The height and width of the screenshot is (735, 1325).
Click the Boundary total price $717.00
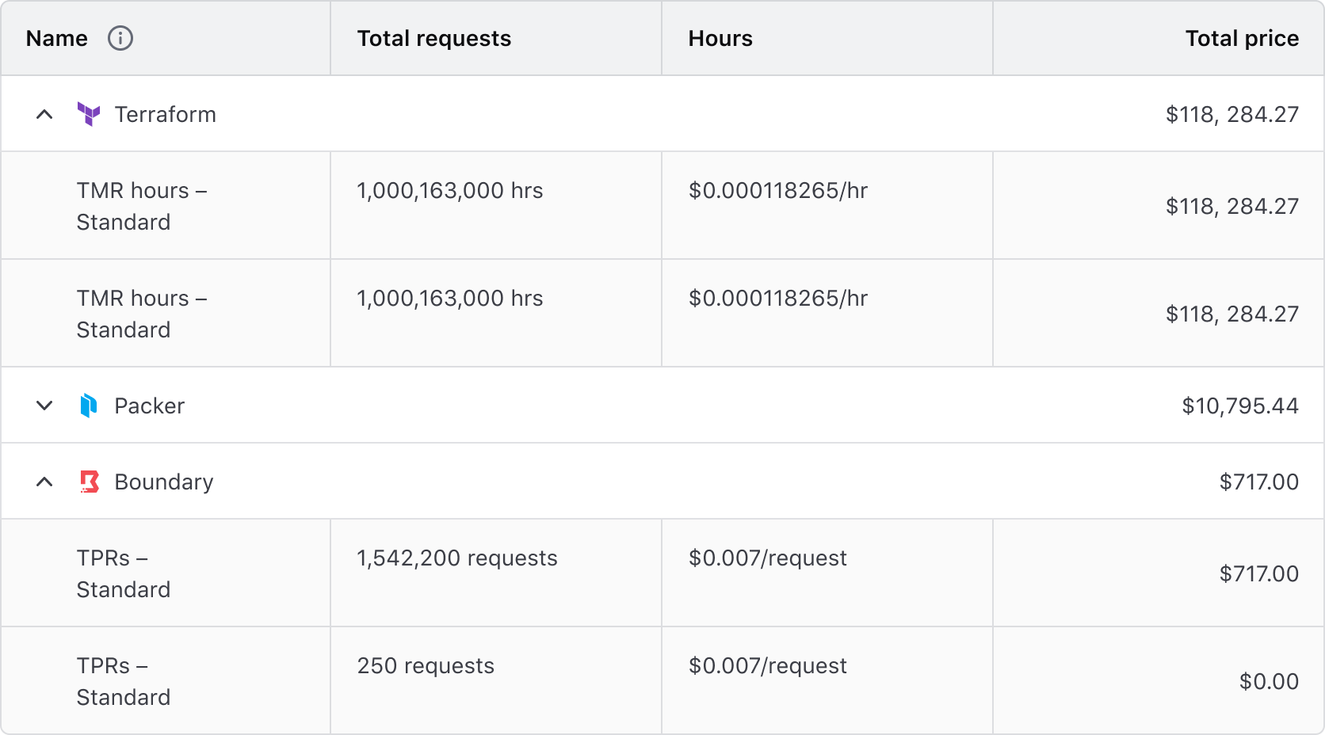pyautogui.click(x=1259, y=481)
